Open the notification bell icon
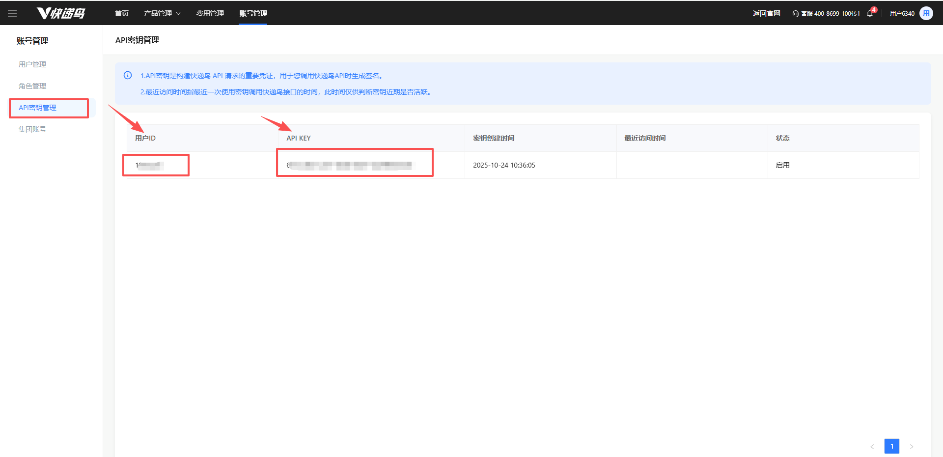The height and width of the screenshot is (457, 943). (x=870, y=13)
